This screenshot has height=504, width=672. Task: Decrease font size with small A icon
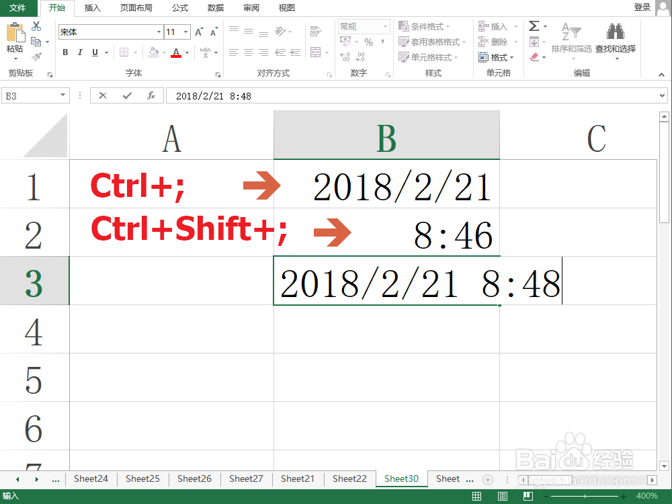click(x=214, y=32)
